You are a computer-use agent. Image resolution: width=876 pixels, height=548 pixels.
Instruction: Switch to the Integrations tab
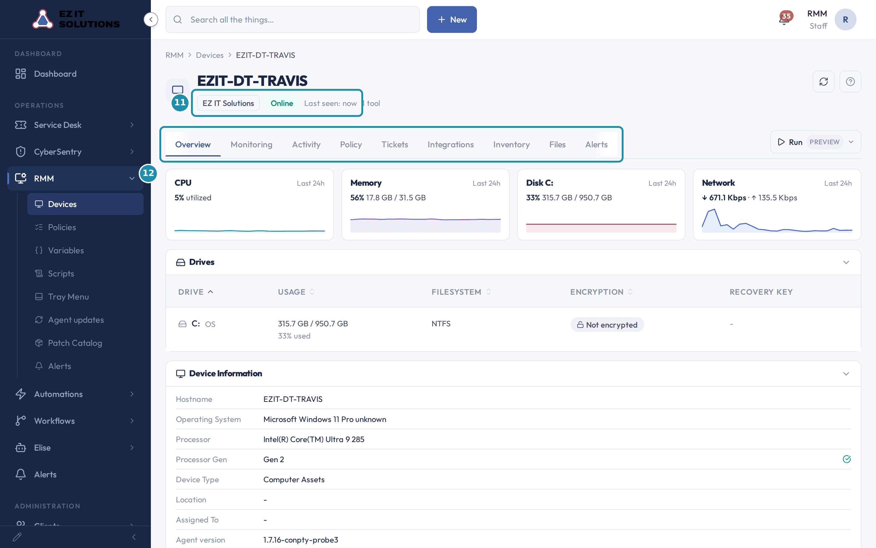tap(450, 145)
